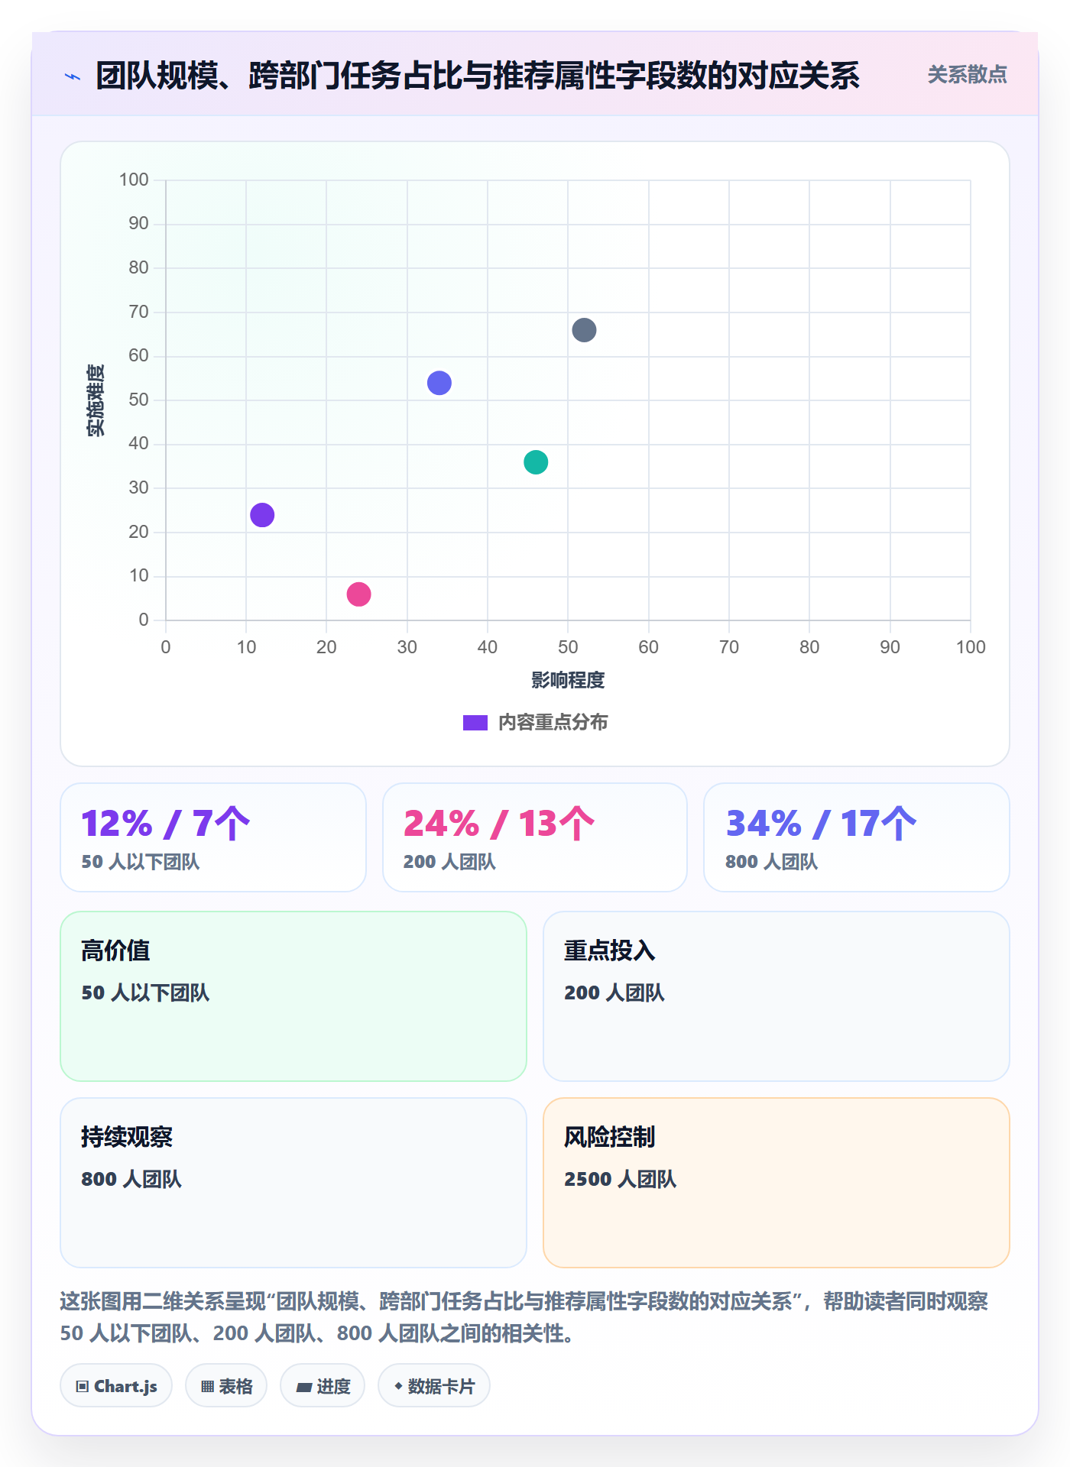Click the lightning bolt icon beside the title
This screenshot has height=1467, width=1070.
73,76
